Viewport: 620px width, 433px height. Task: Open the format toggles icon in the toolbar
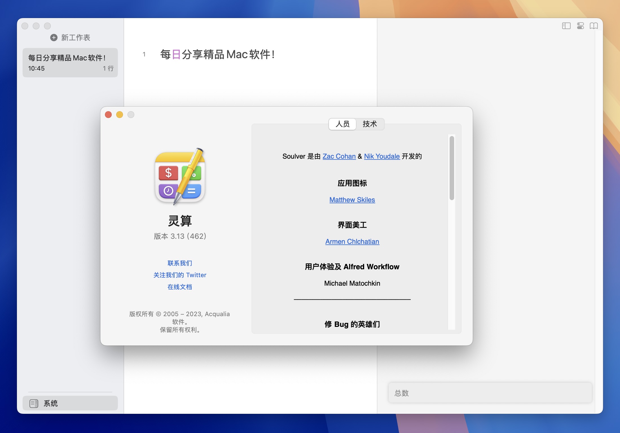pyautogui.click(x=581, y=26)
